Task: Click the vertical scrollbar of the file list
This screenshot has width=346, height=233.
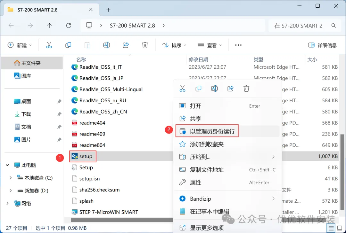Action: pos(342,172)
